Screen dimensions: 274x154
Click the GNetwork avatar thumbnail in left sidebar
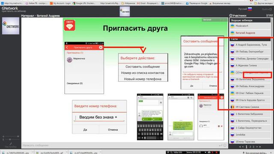pyautogui.click(x=11, y=26)
